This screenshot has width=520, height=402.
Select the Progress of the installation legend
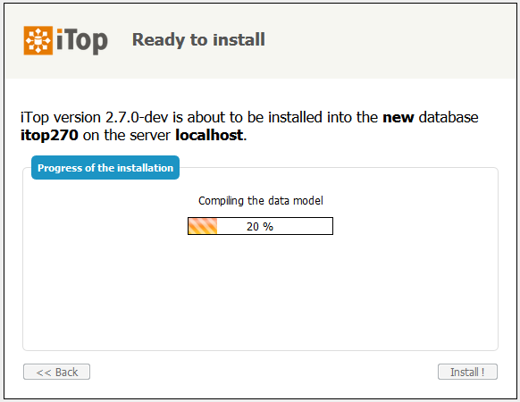pos(105,168)
